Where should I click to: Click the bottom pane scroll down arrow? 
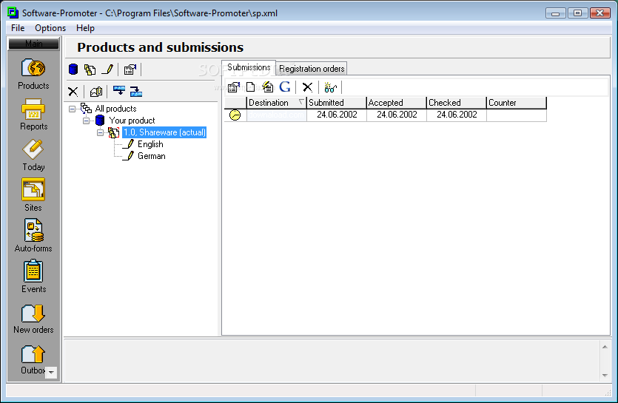tap(605, 376)
